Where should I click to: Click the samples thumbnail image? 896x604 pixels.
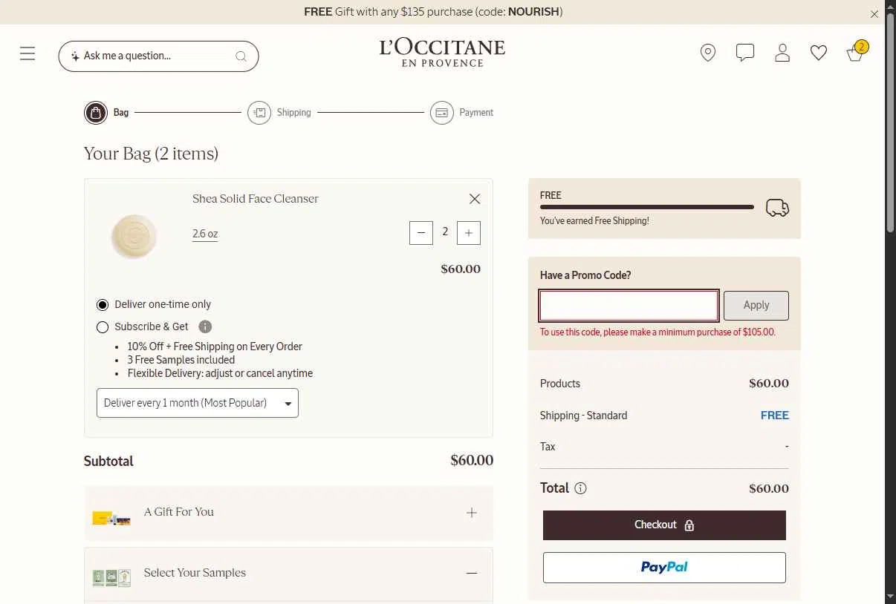[x=111, y=578]
